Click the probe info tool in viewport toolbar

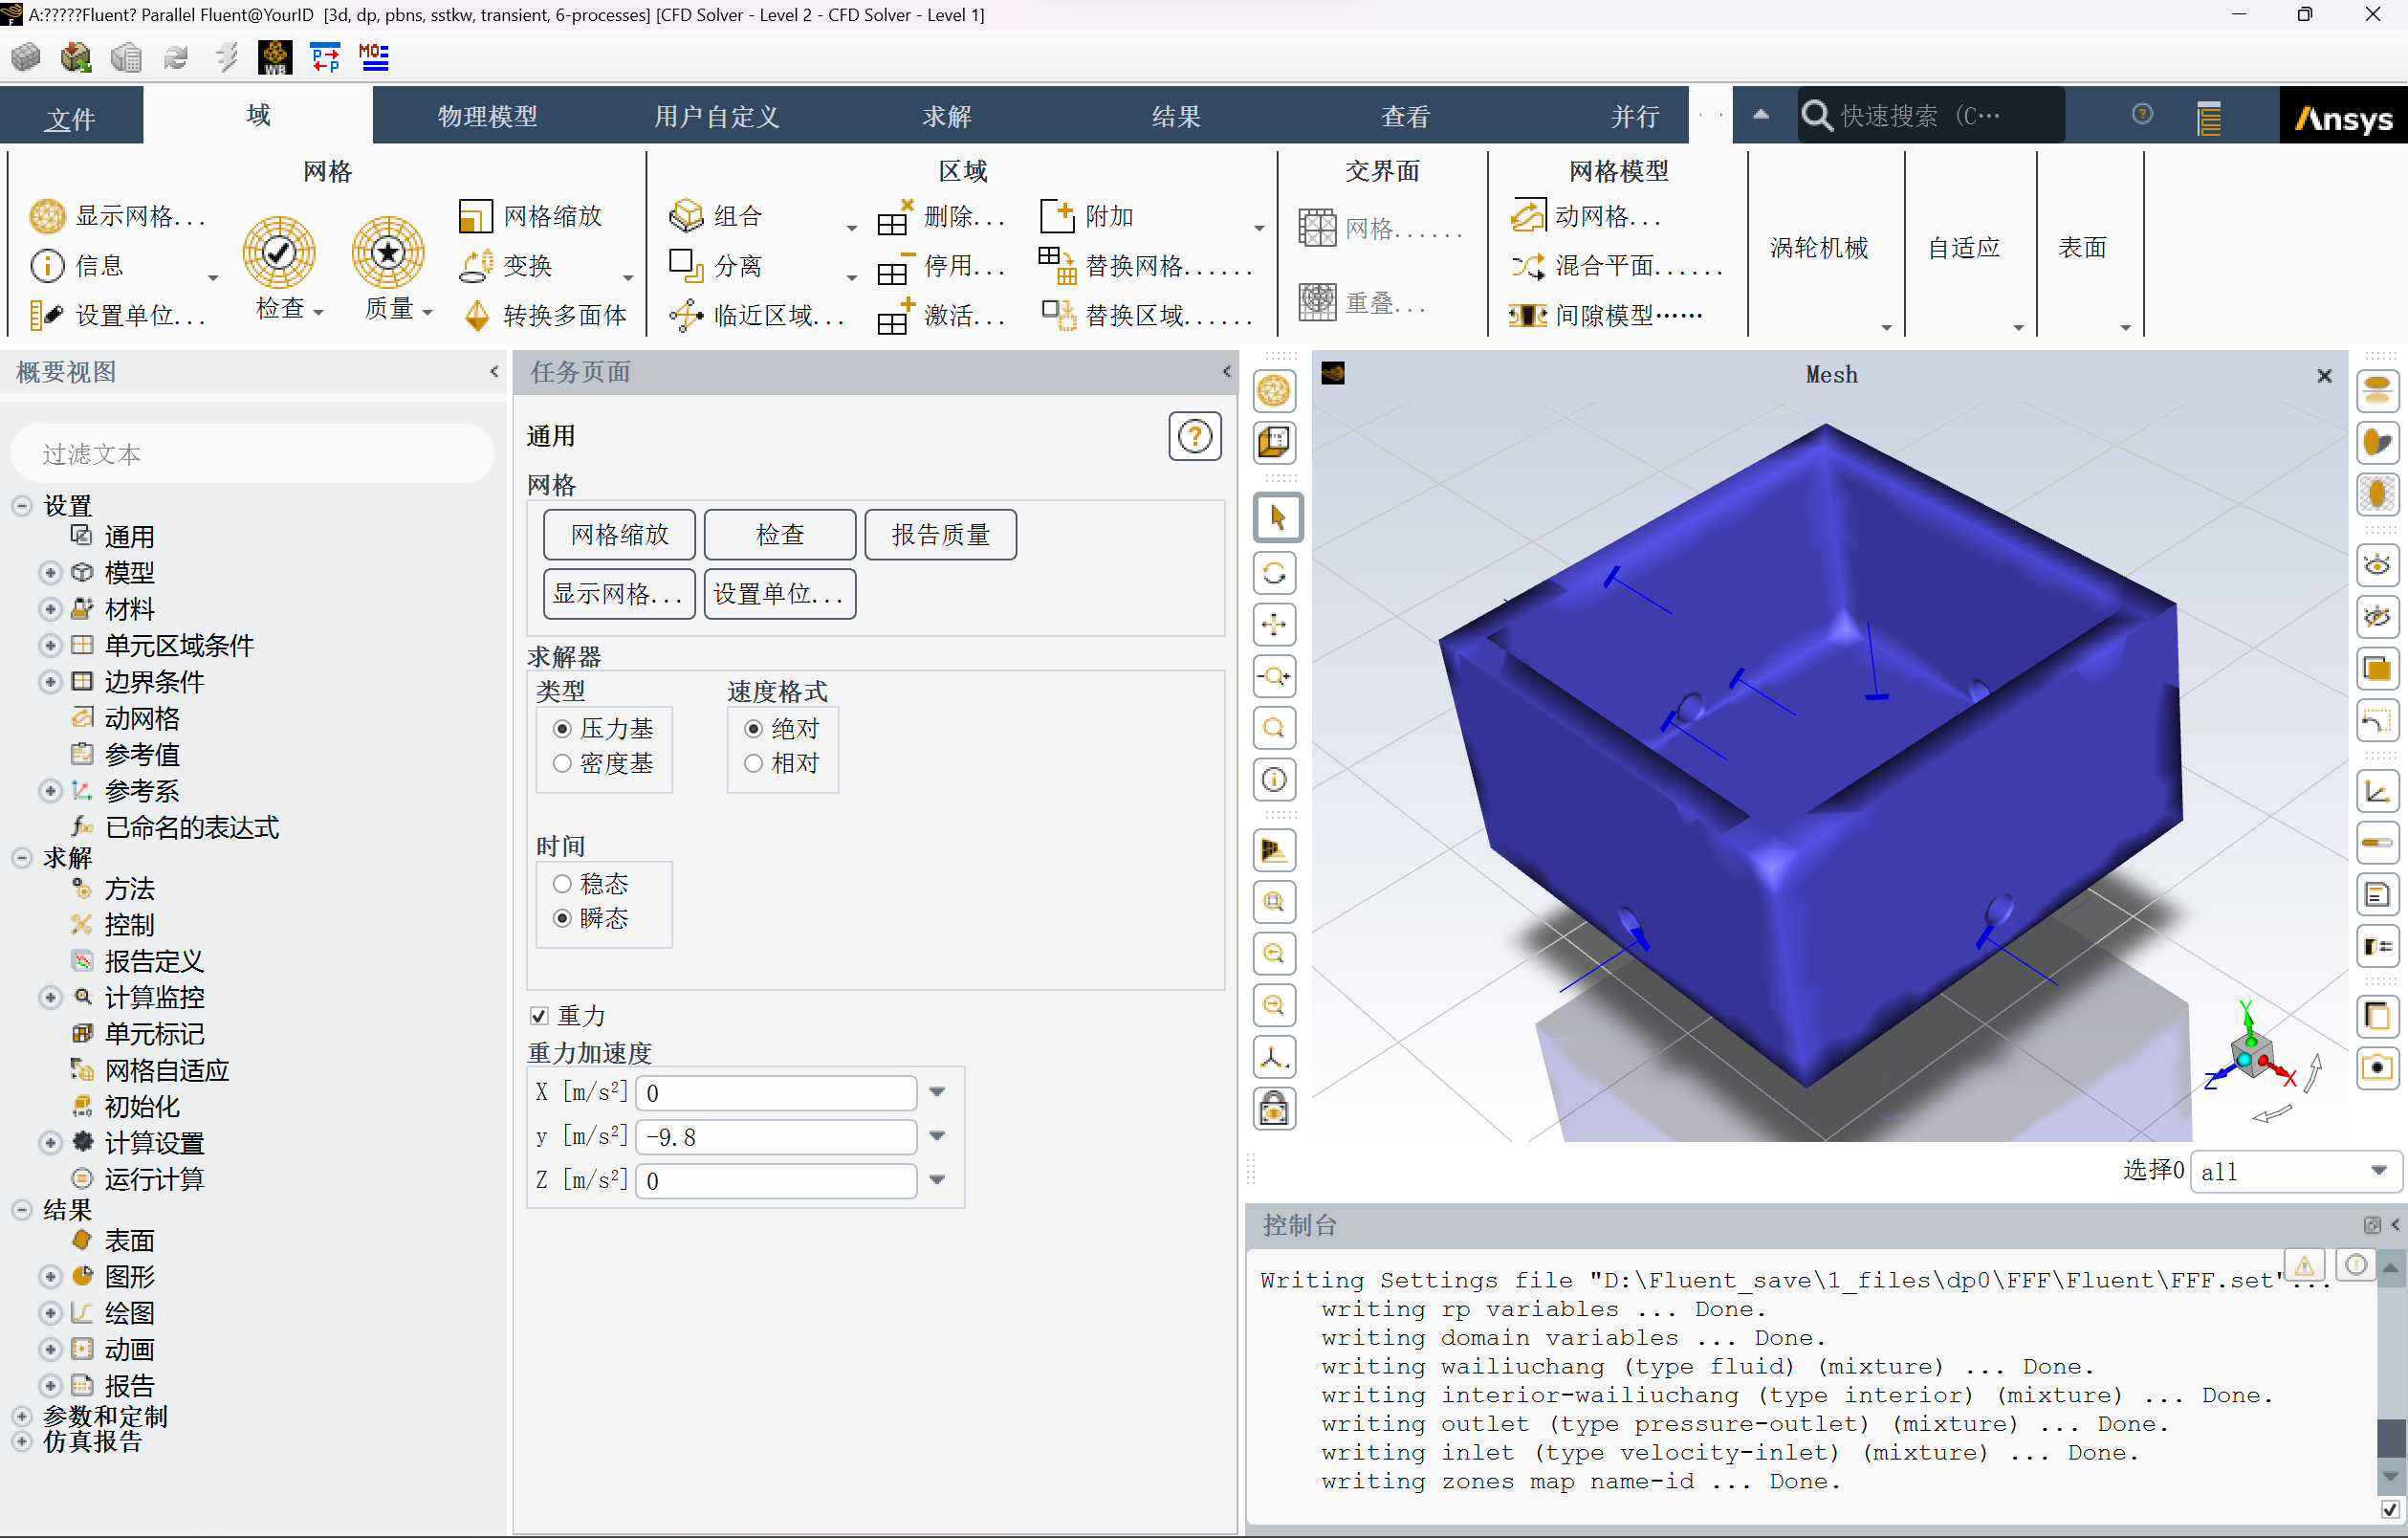[x=1274, y=780]
